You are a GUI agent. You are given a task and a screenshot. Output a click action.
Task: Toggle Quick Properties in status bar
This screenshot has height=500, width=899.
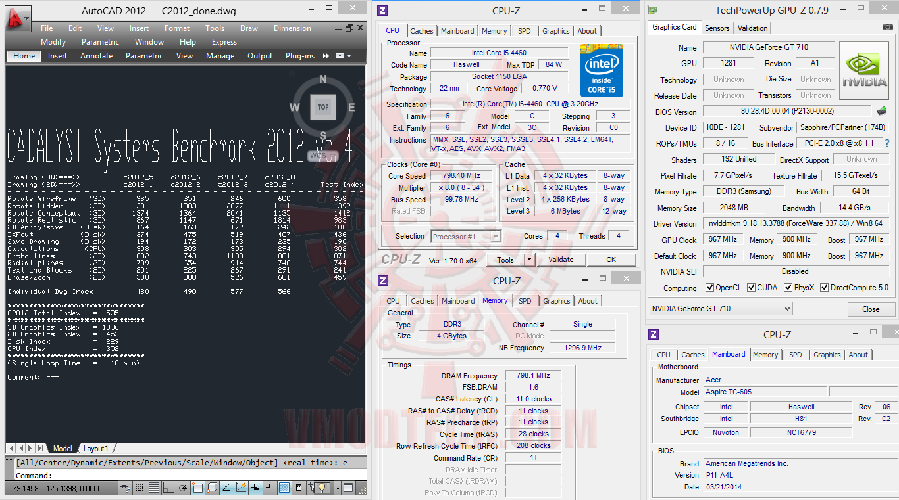point(299,488)
